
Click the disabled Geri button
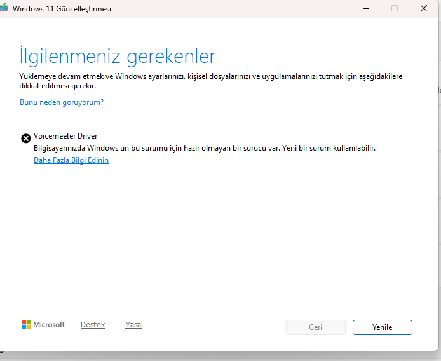(x=316, y=327)
